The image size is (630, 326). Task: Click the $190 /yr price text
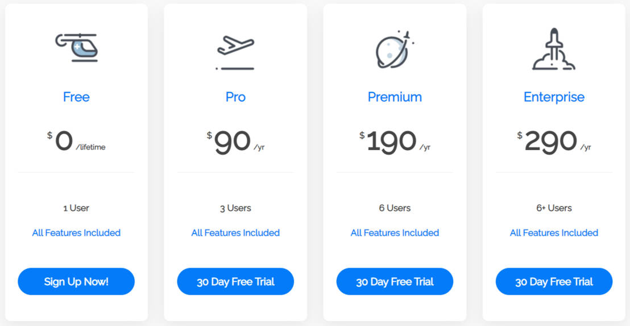(395, 142)
